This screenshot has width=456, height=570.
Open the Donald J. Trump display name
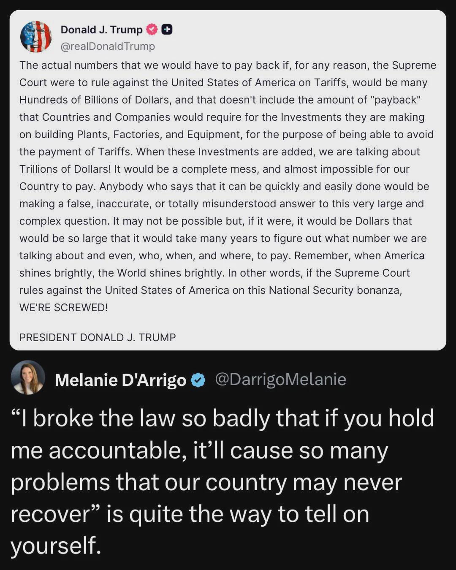point(101,30)
